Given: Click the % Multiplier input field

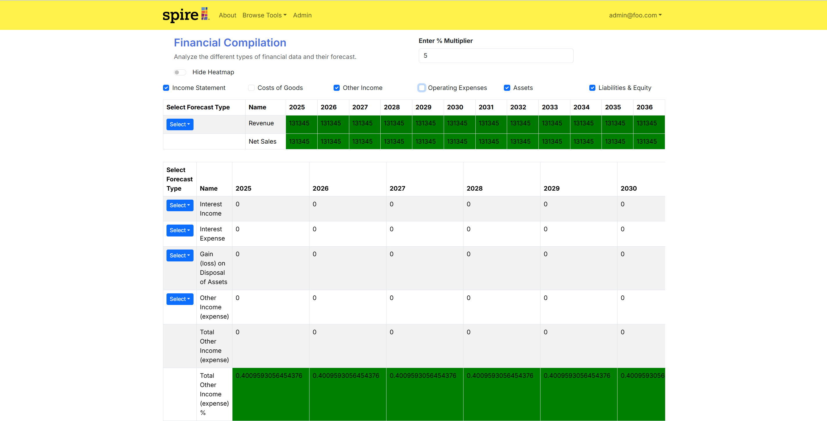Looking at the screenshot, I should pos(496,55).
